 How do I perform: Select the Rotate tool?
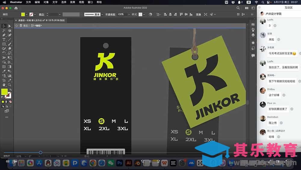pos(4,53)
